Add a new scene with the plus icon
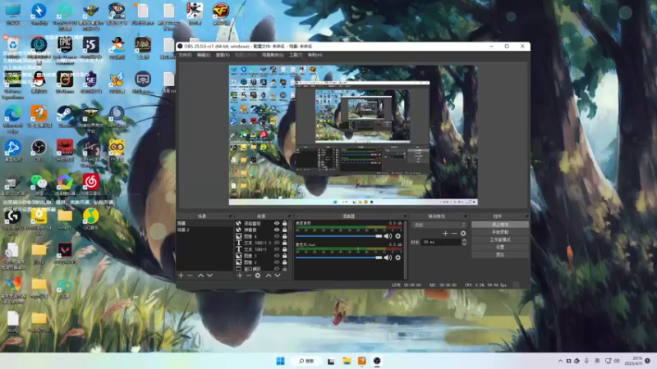This screenshot has height=369, width=657. 181,276
